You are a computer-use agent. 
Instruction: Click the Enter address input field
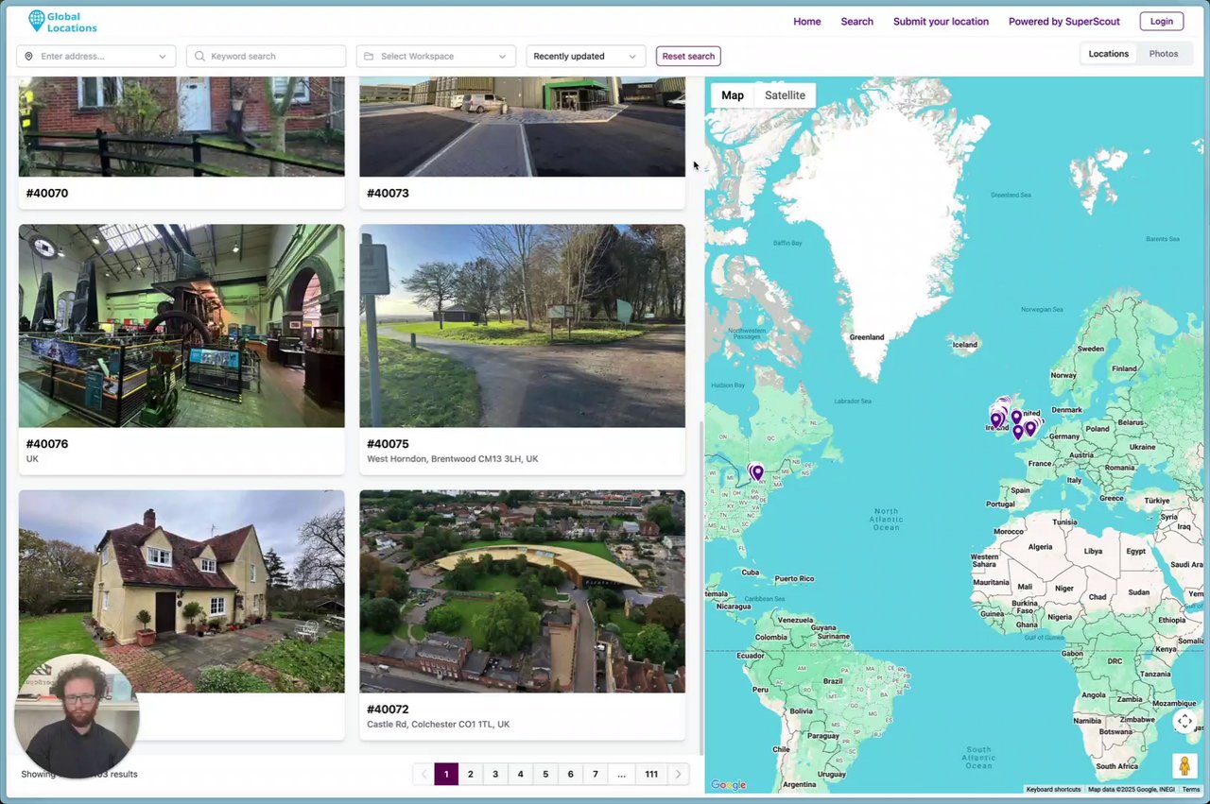96,57
